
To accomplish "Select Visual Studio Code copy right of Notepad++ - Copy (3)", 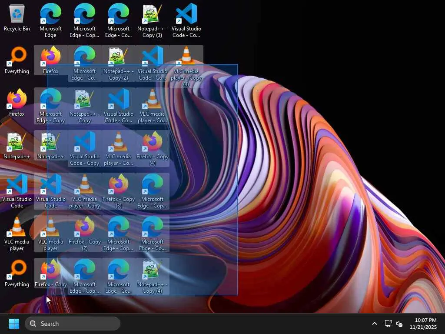I will coord(186,20).
